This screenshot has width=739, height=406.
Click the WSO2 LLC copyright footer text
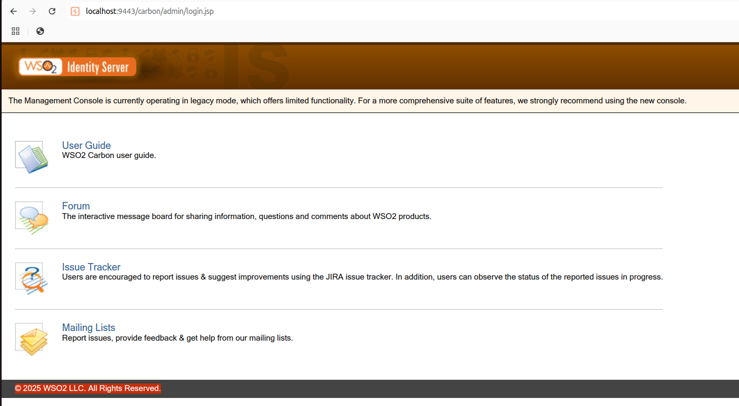click(87, 388)
